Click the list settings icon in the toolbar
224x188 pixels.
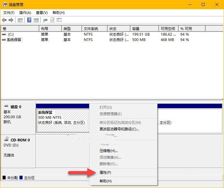pyautogui.click(x=59, y=20)
